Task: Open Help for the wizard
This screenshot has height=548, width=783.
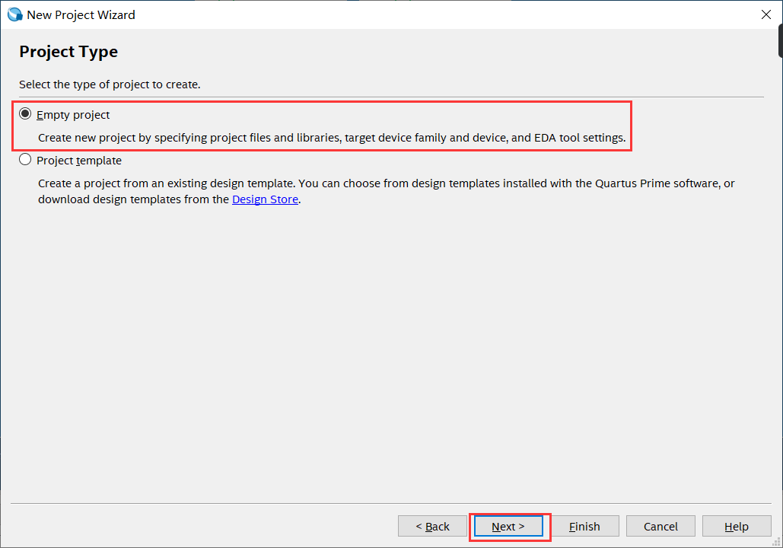Action: point(736,526)
